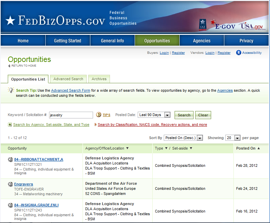Viewport: 270px width, 223px height.
Task: Open the Privacy nav tab
Action: click(x=246, y=41)
